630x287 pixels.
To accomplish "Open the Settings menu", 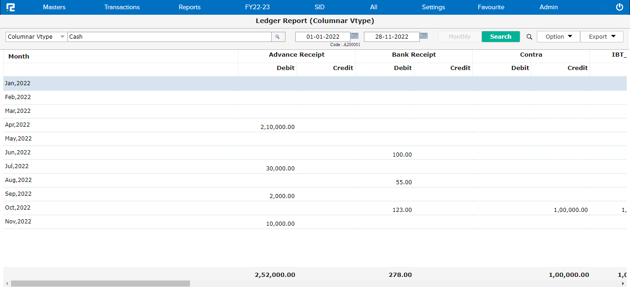I will [433, 7].
